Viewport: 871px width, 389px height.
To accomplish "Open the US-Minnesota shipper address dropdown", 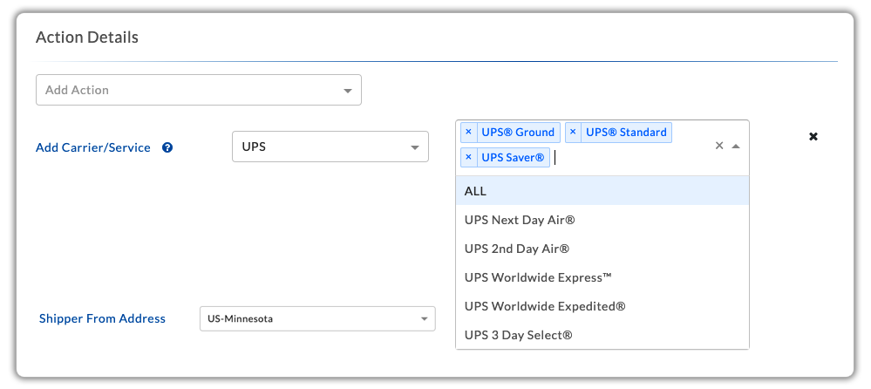I will (317, 319).
